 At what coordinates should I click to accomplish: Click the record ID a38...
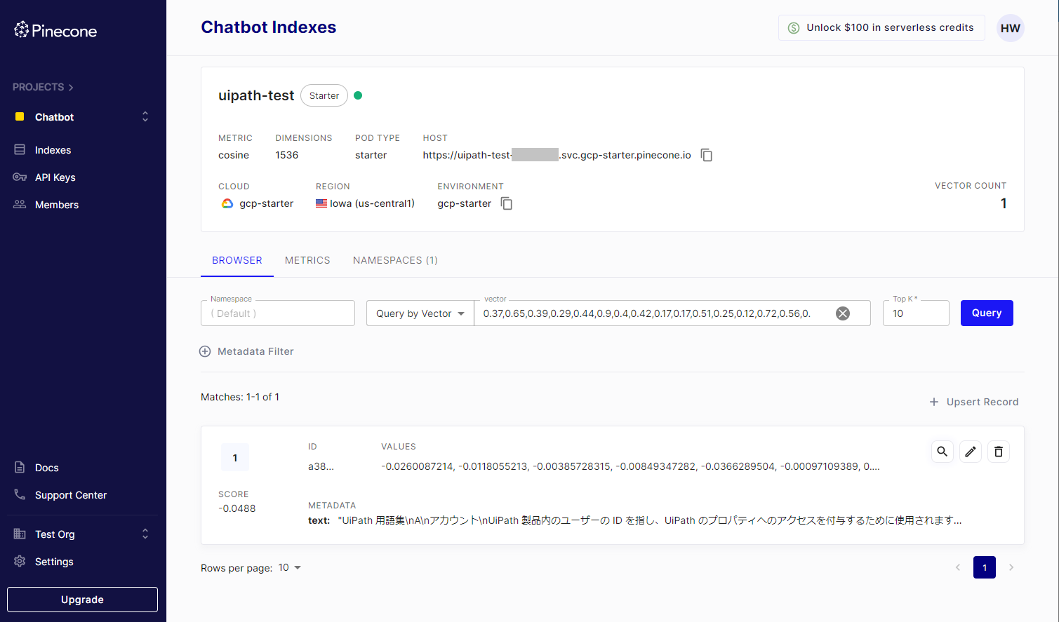click(321, 466)
